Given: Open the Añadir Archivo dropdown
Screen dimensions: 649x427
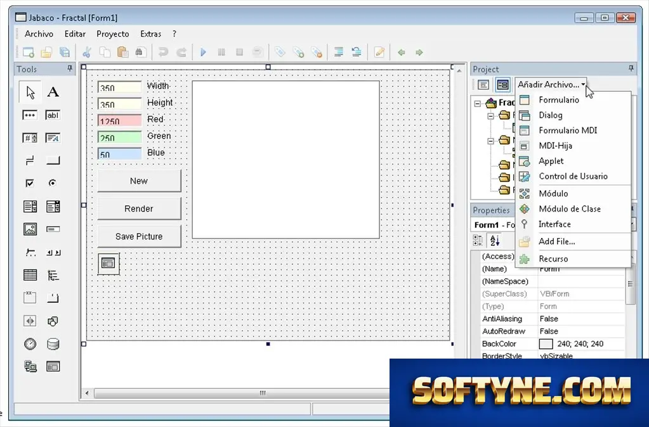Looking at the screenshot, I should click(551, 84).
